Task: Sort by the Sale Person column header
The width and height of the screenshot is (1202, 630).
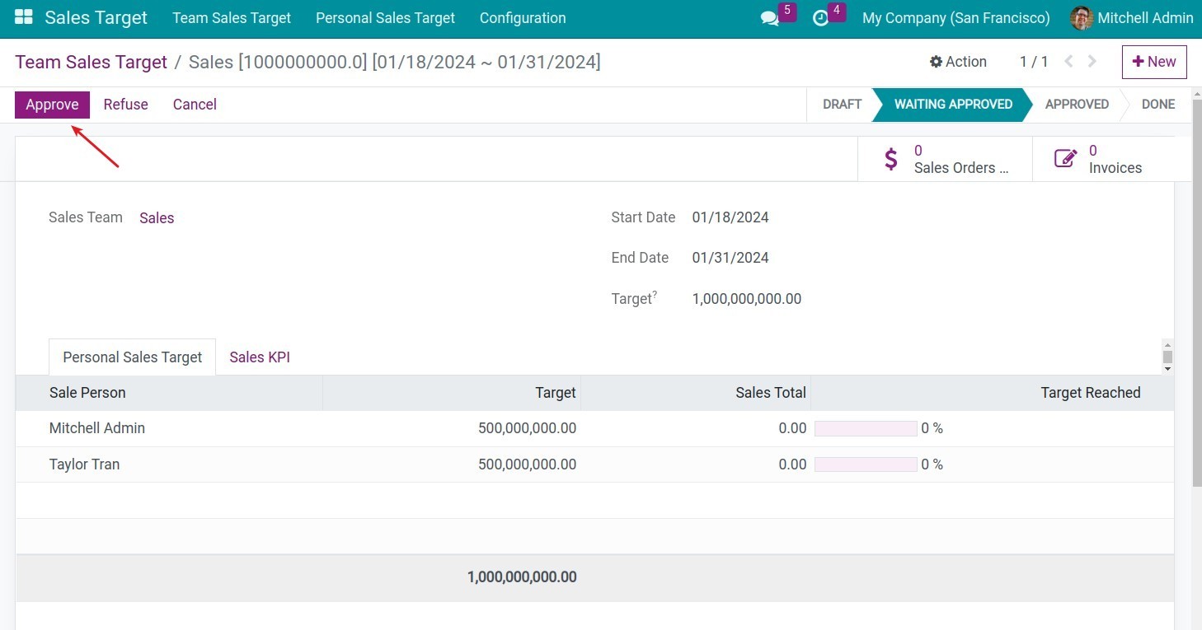Action: click(x=169, y=393)
